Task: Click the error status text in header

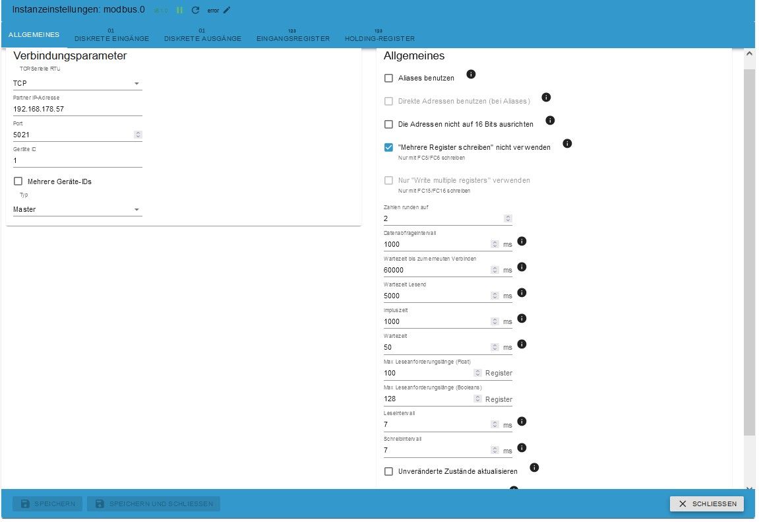Action: tap(213, 10)
